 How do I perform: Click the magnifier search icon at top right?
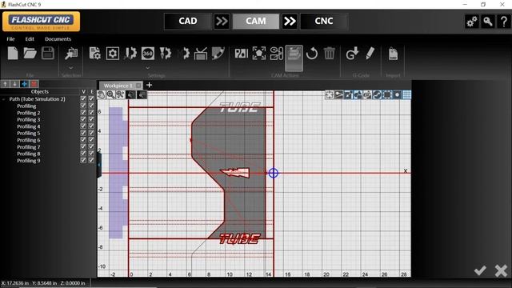488,22
